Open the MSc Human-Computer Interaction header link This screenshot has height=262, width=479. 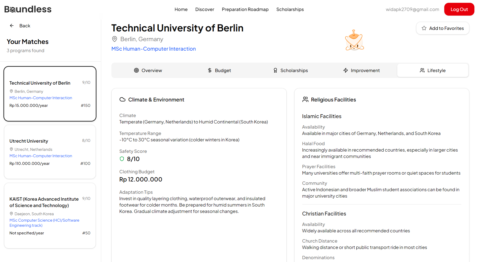click(x=154, y=49)
